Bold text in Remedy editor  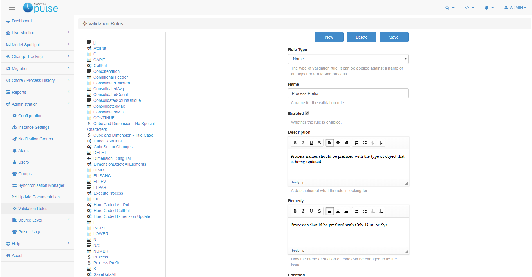pos(295,211)
